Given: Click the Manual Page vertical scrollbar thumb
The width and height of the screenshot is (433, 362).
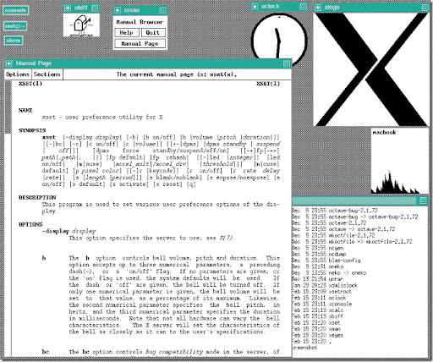Looking at the screenshot, I should coord(8,107).
